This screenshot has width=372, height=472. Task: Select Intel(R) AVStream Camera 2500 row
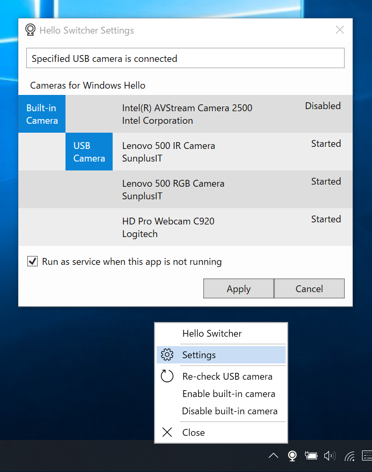coord(185,114)
